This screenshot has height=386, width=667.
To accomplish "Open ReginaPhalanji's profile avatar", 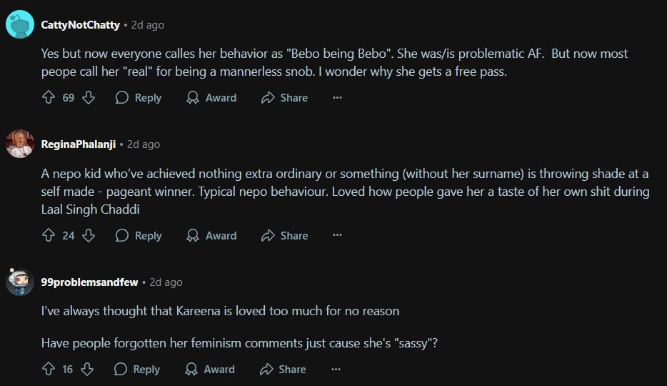I will click(x=20, y=144).
